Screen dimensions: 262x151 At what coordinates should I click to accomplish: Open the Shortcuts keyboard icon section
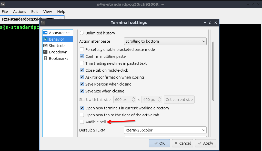45,46
